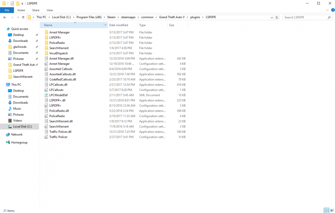Select the LSPDFR+ folder icon
The width and height of the screenshot is (335, 213).
tap(46, 37)
